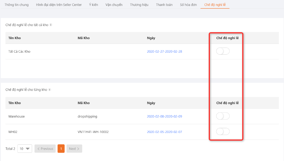The height and width of the screenshot is (161, 284).
Task: Edit WH02 date range 2020-02-05-2020-02-07
Action: 164,132
